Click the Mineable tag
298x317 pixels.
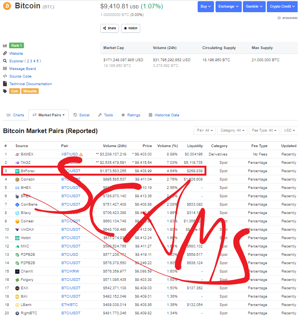30,91
